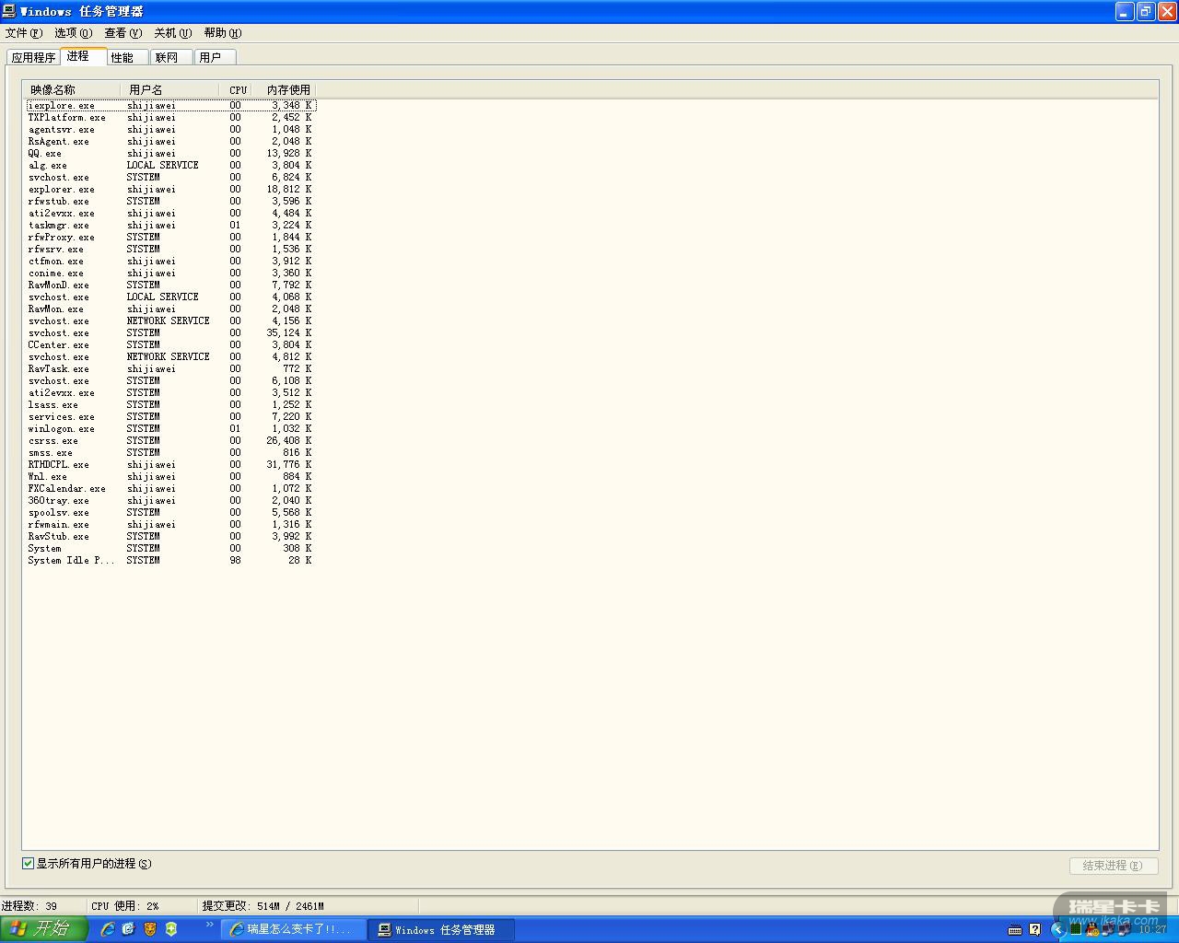Screen dimensions: 1179x943
Task: Click the agentsvr.exe process row
Action: [171, 130]
